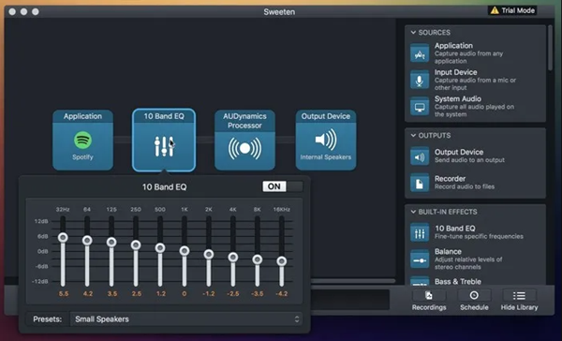The image size is (562, 341).
Task: Click the Balance effect icon
Action: (x=420, y=259)
